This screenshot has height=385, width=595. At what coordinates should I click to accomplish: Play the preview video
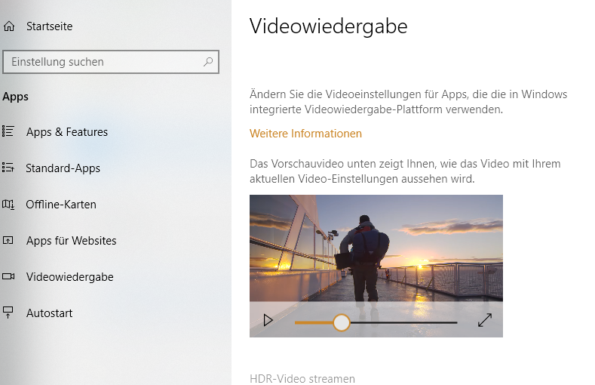[x=268, y=320]
